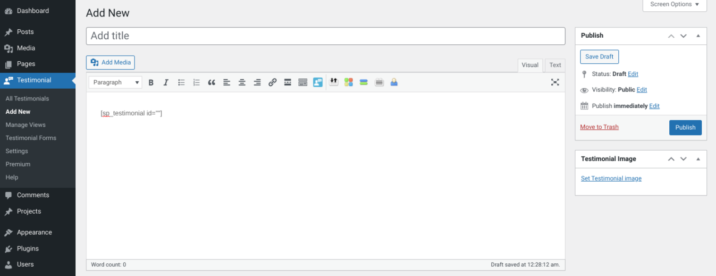Go to All Testimonials

(x=27, y=99)
